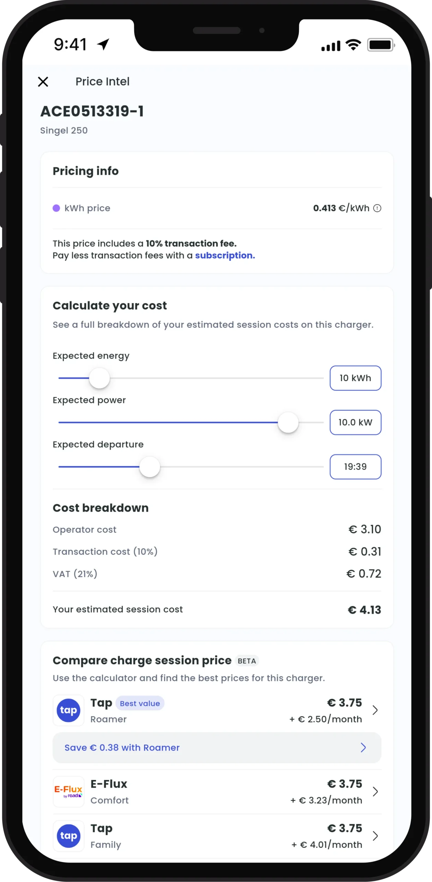Tap the E-Flux Comfort logo
Image resolution: width=432 pixels, height=882 pixels.
[x=69, y=791]
